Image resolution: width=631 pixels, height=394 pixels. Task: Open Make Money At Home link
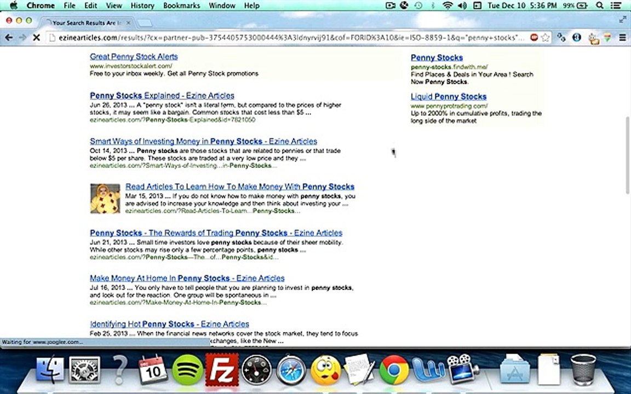pos(187,278)
